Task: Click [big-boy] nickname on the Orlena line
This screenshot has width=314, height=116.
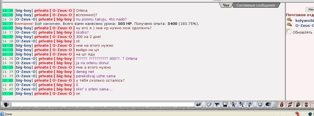Action: (24, 11)
